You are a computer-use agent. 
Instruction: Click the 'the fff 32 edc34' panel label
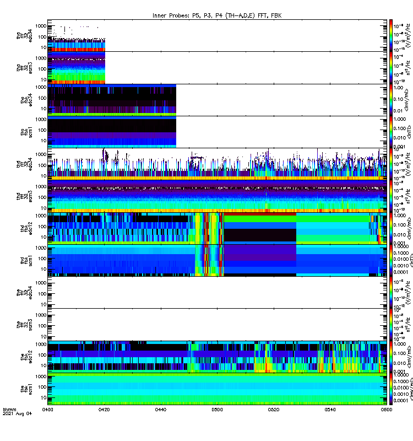24,293
